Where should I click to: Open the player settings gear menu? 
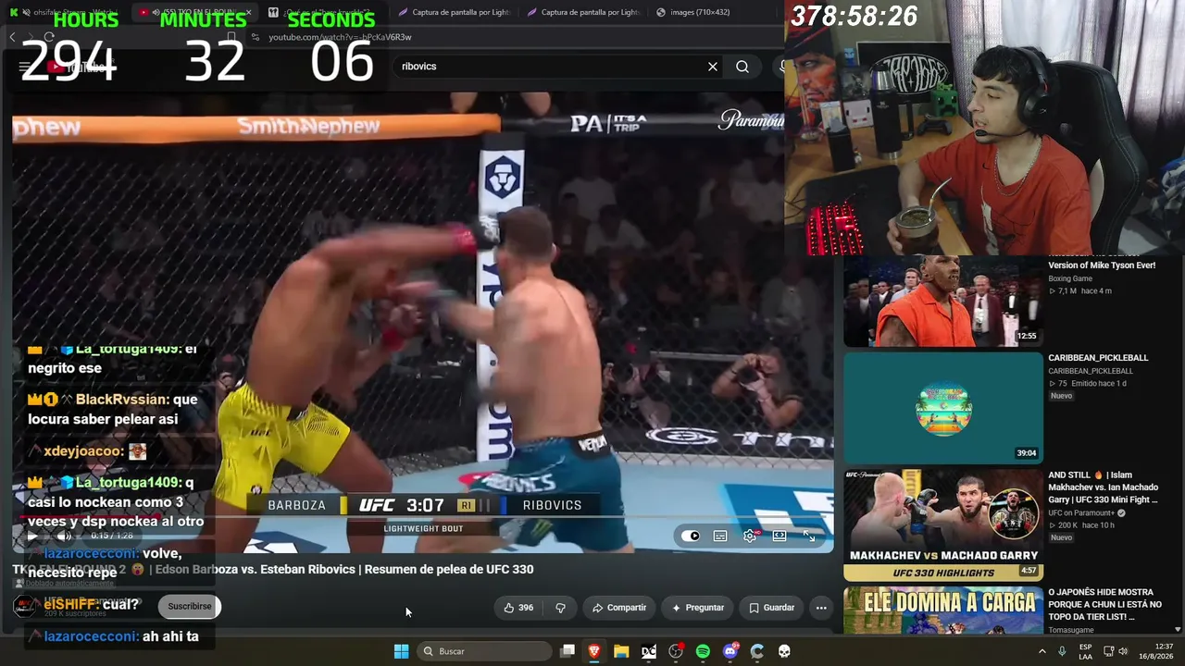coord(750,536)
